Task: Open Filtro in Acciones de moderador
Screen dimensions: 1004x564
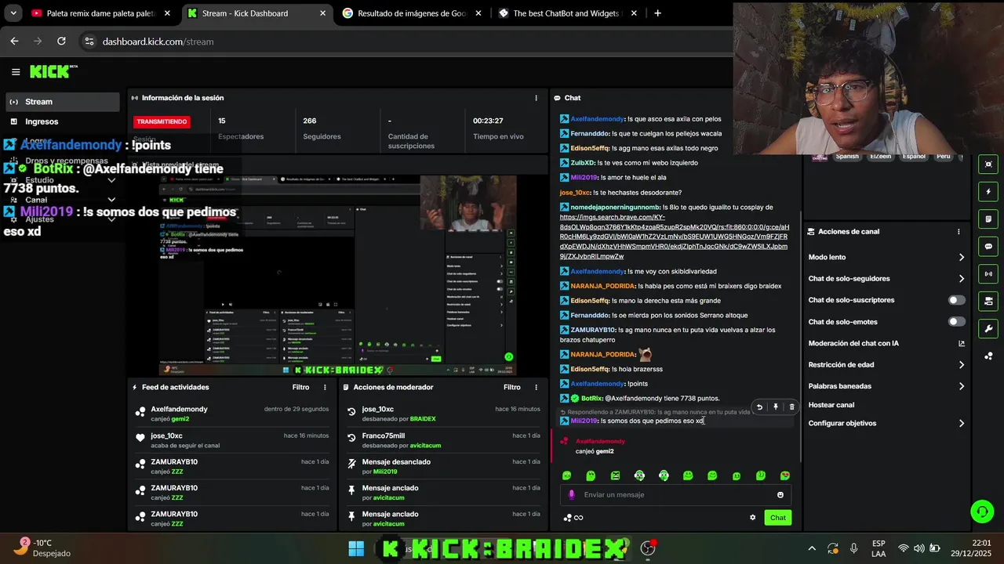Action: (x=511, y=387)
